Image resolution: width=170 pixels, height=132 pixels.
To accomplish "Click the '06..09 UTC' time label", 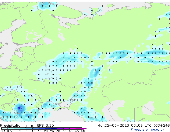I will pyautogui.click(x=141, y=126).
